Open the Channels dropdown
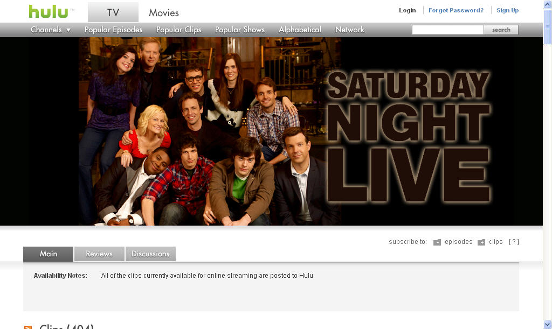 click(46, 30)
